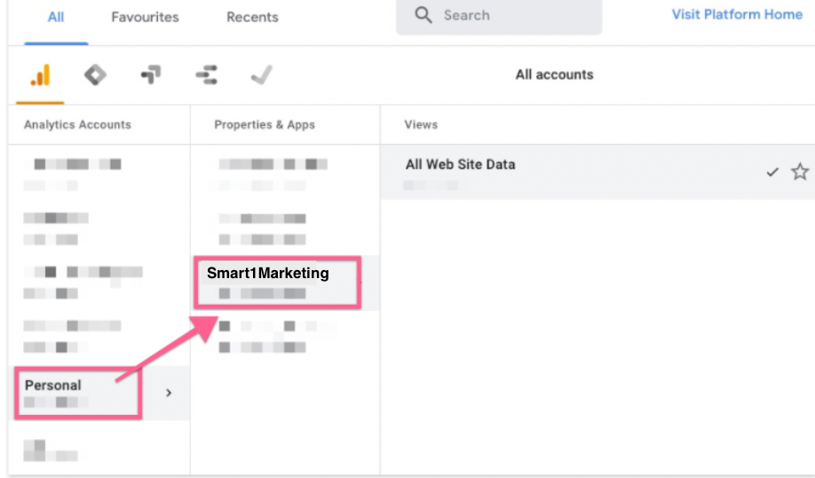
Task: Star the All Web Site Data view
Action: click(800, 171)
